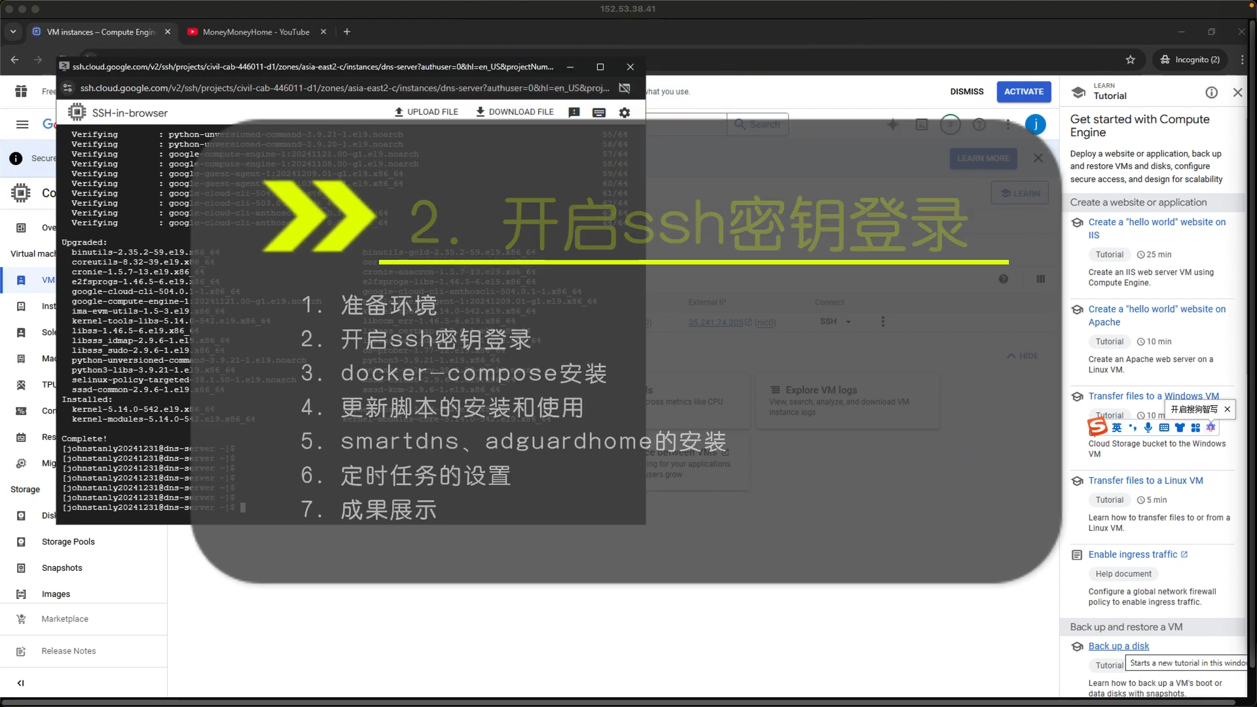Click the Sogou input method logo
1257x707 pixels.
coord(1097,427)
